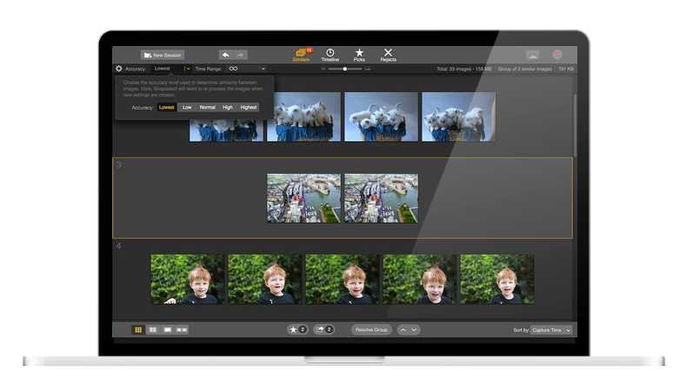Click the star picks button showing 2

point(297,329)
